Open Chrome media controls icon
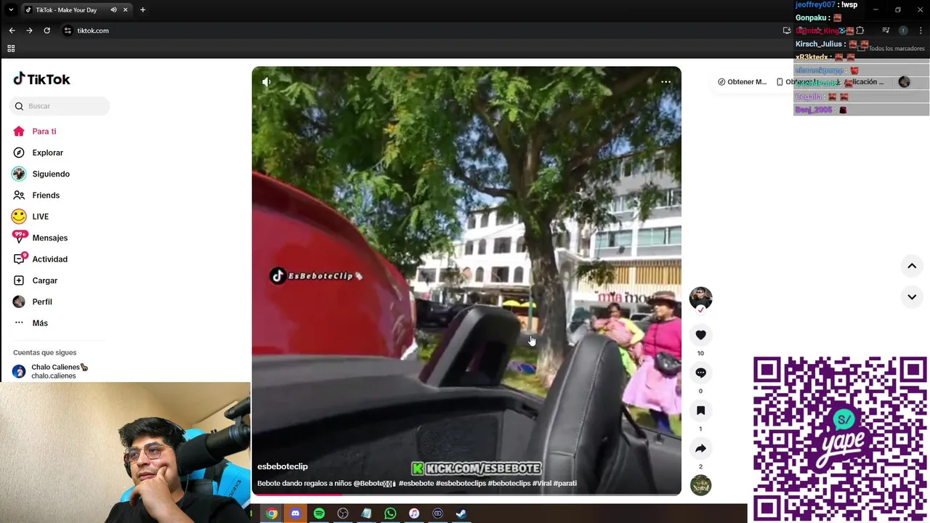Viewport: 930px width, 523px height. (886, 31)
